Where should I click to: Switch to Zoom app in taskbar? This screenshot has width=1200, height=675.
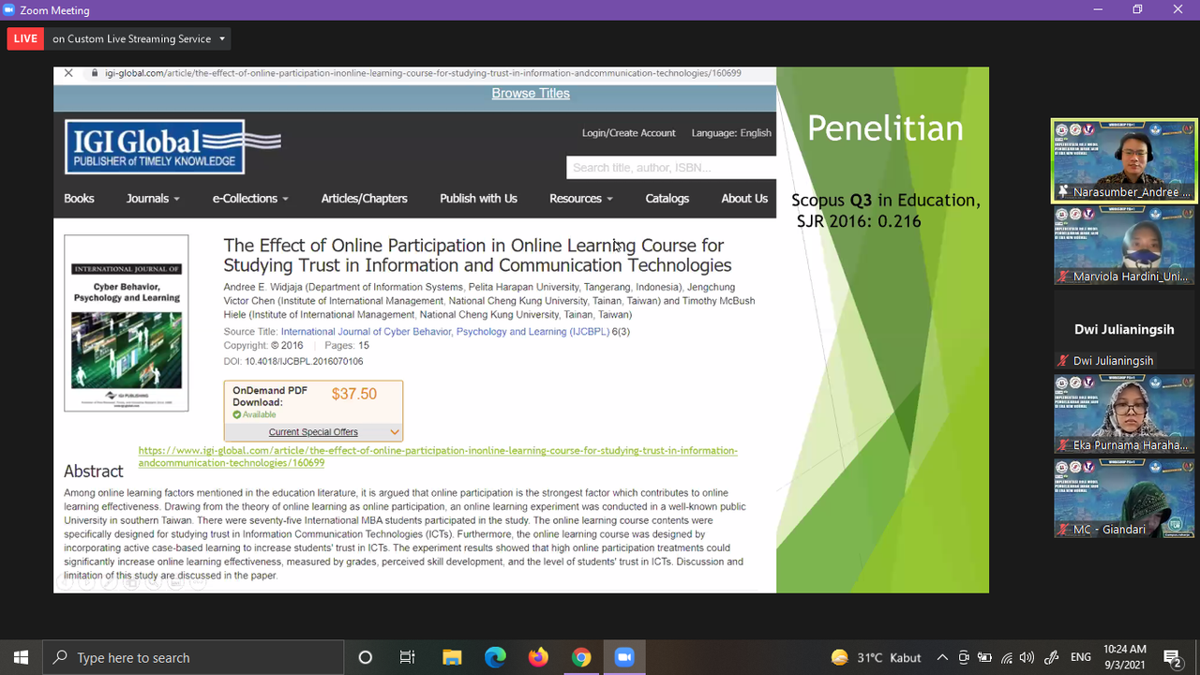(x=624, y=657)
